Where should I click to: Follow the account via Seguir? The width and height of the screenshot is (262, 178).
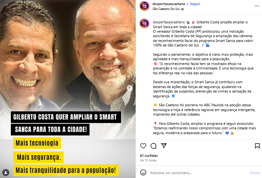tap(195, 4)
